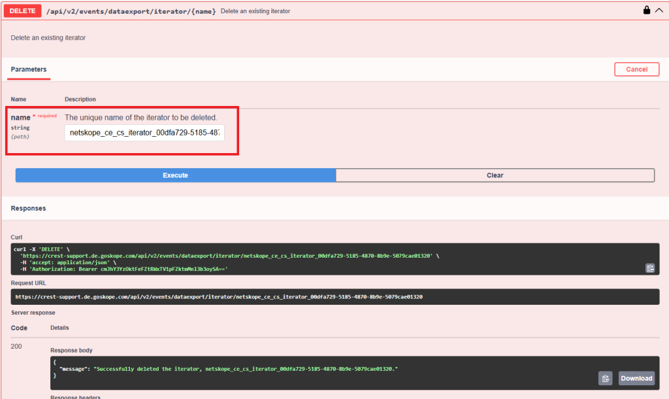This screenshot has height=399, width=669.
Task: Click the "Details" column header
Action: (59, 328)
